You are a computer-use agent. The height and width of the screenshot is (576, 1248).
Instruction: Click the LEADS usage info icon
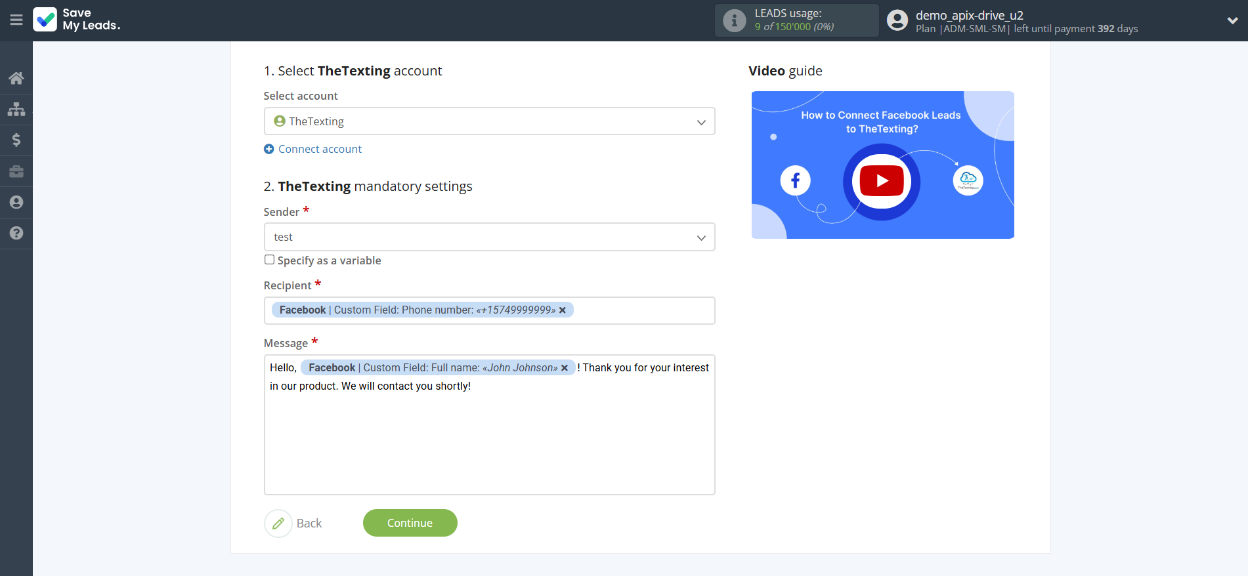click(734, 20)
